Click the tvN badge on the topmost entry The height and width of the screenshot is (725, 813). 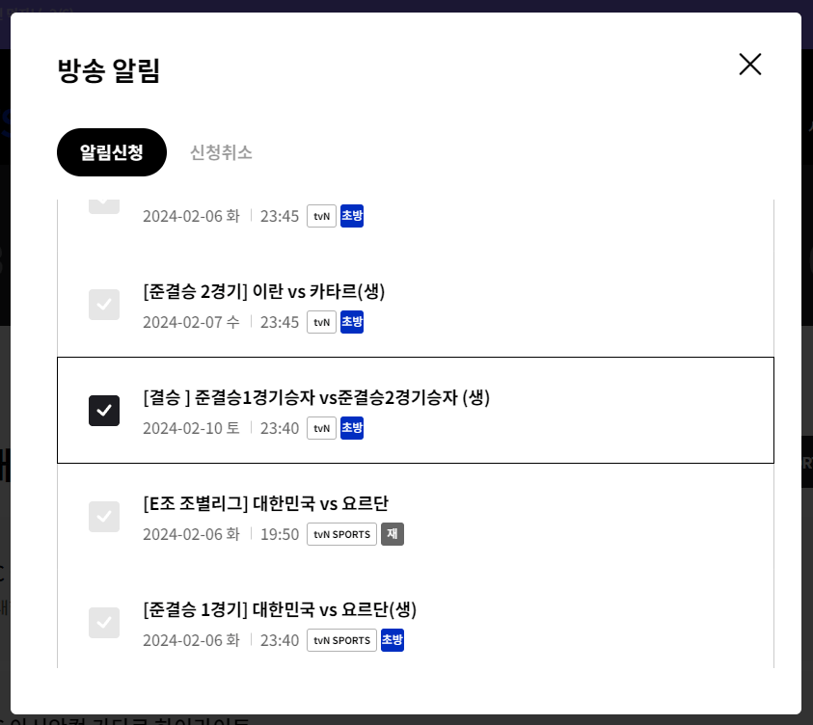[321, 216]
